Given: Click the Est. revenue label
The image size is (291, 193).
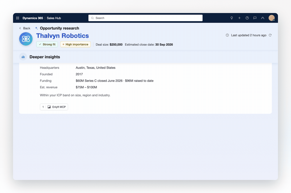Looking at the screenshot, I should (x=49, y=87).
